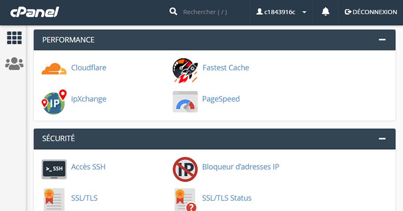Click the PERFORMANCE section header title
Image resolution: width=403 pixels, height=211 pixels.
[68, 40]
